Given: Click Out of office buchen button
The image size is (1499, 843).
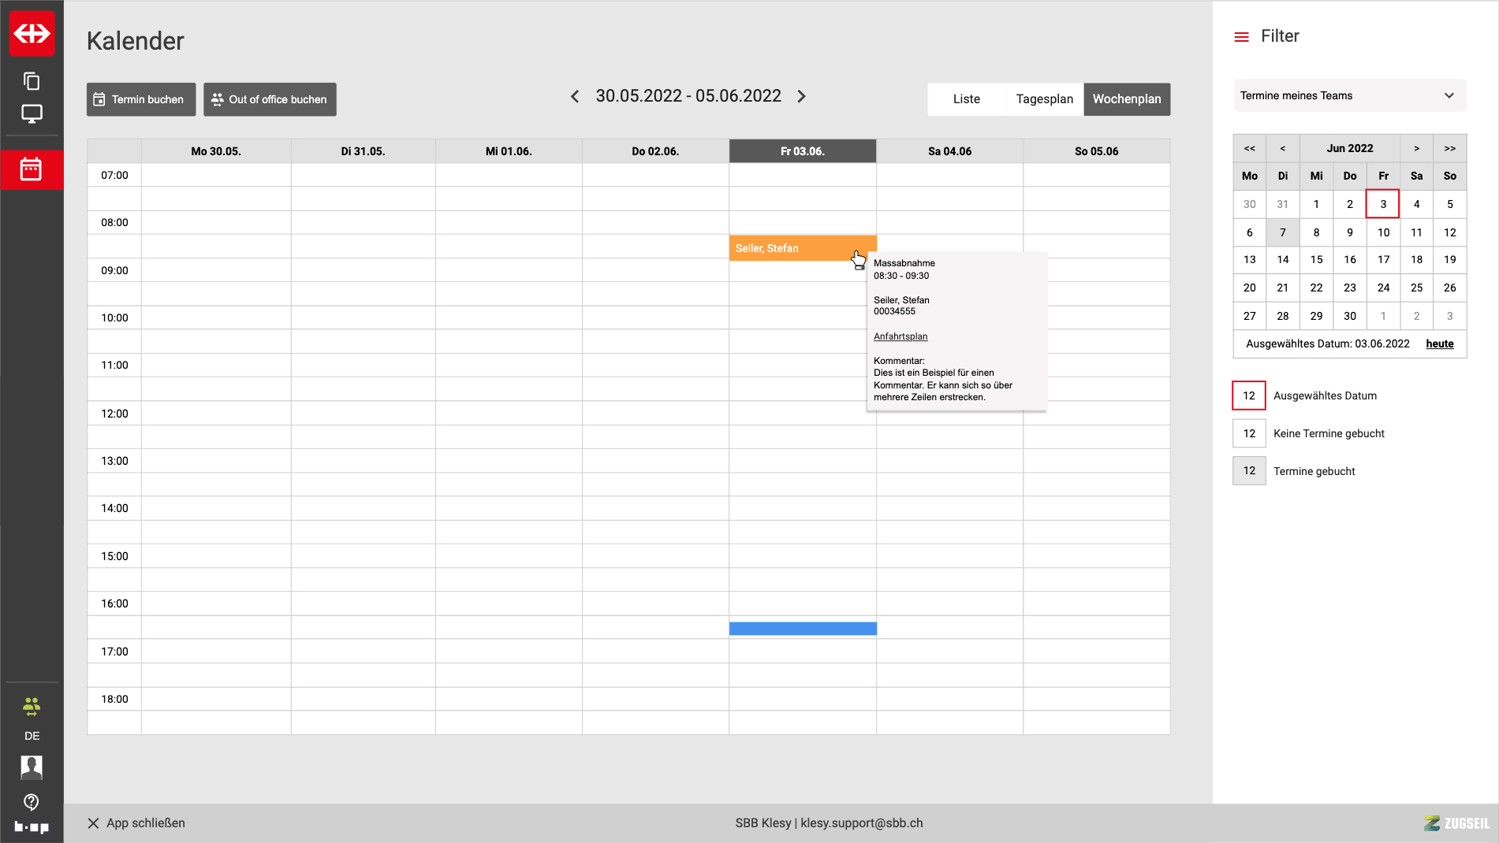Looking at the screenshot, I should point(270,99).
